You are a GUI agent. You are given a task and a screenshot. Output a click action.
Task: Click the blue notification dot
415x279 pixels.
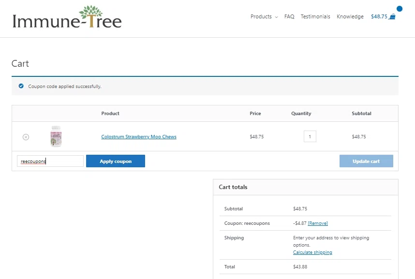pyautogui.click(x=400, y=9)
